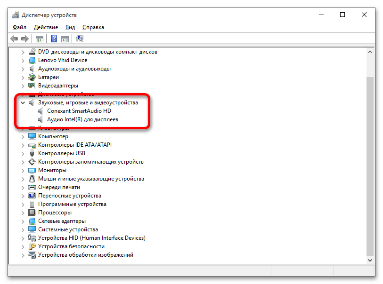Select the Устройства безопасности key icon

coord(32,246)
